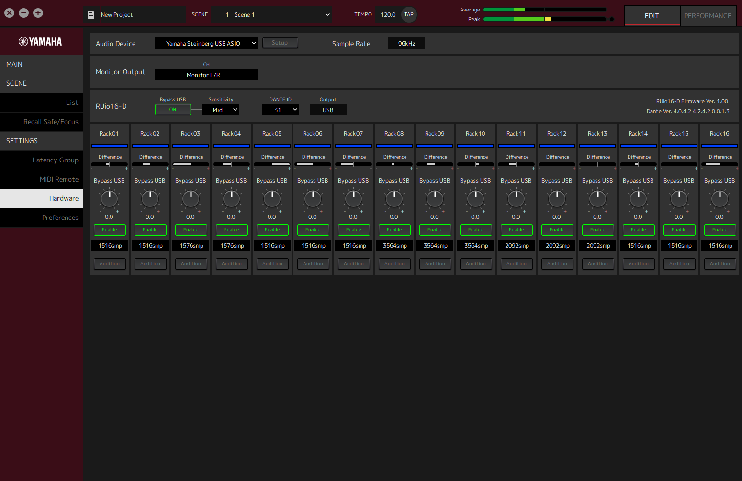
Task: Open the Audio Device dropdown
Action: (206, 43)
